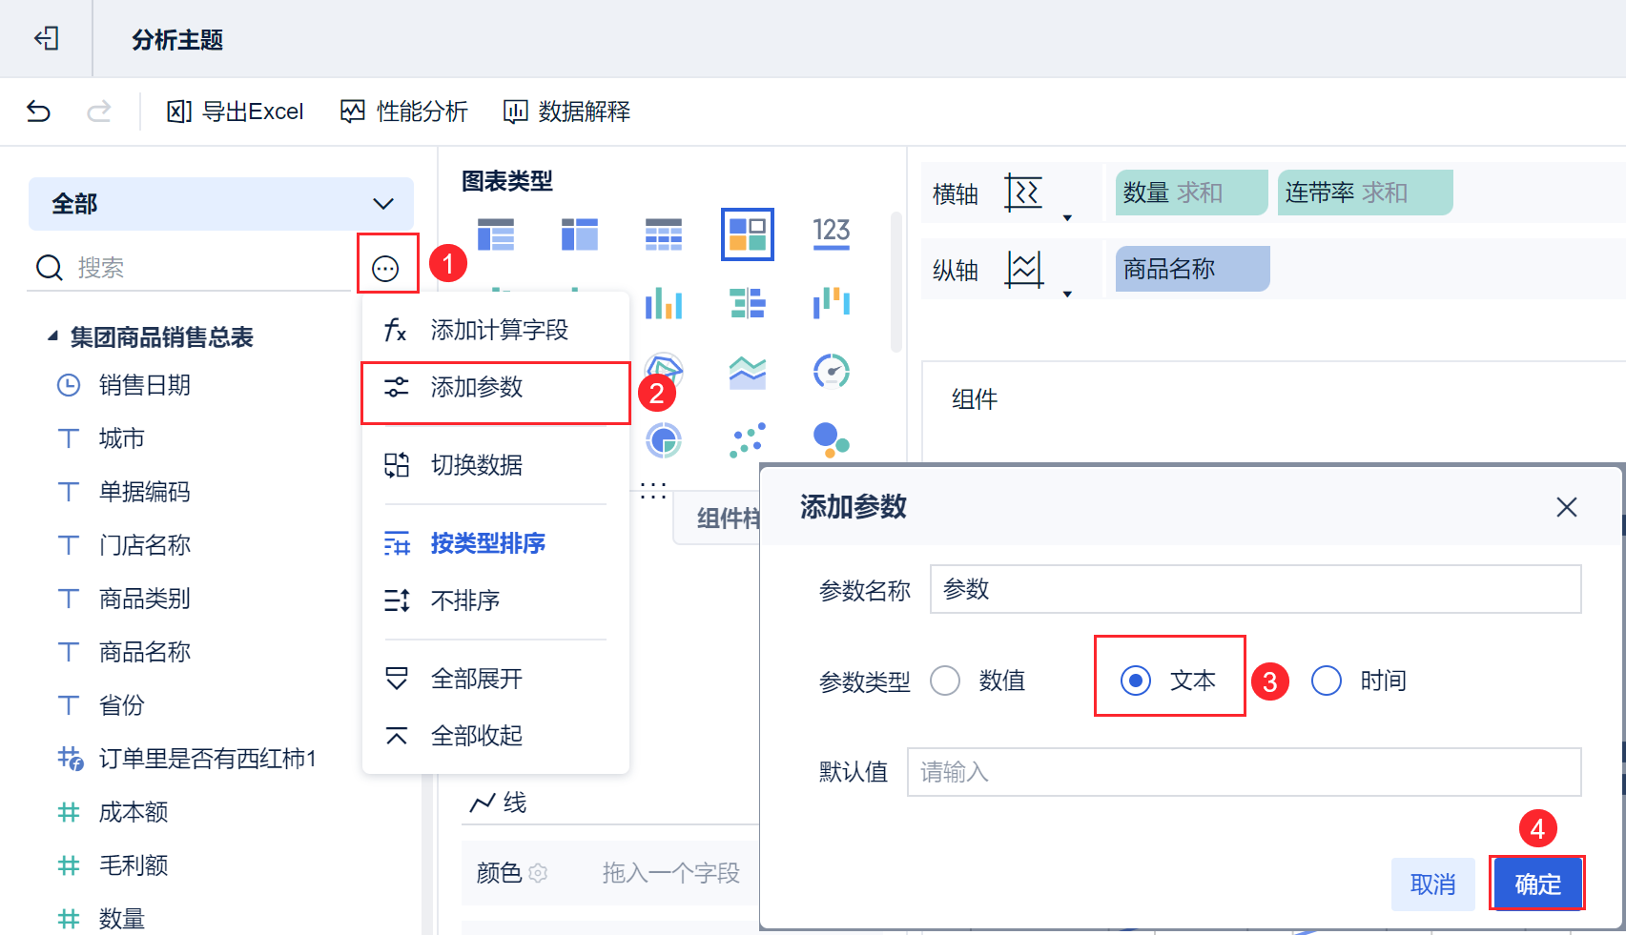The image size is (1626, 935).
Task: Select the 文本 parameter type radio
Action: [x=1136, y=681]
